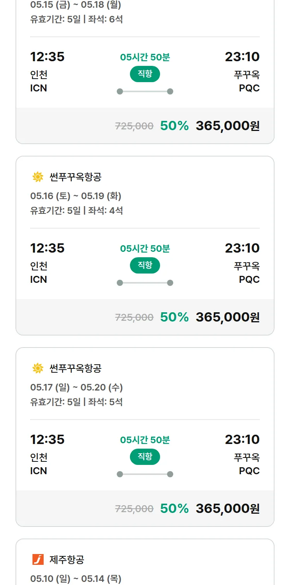This screenshot has width=290, height=585.
Task: Click the 유효기간: 5일 | 좌석: 4석 info line
Action: tap(77, 211)
